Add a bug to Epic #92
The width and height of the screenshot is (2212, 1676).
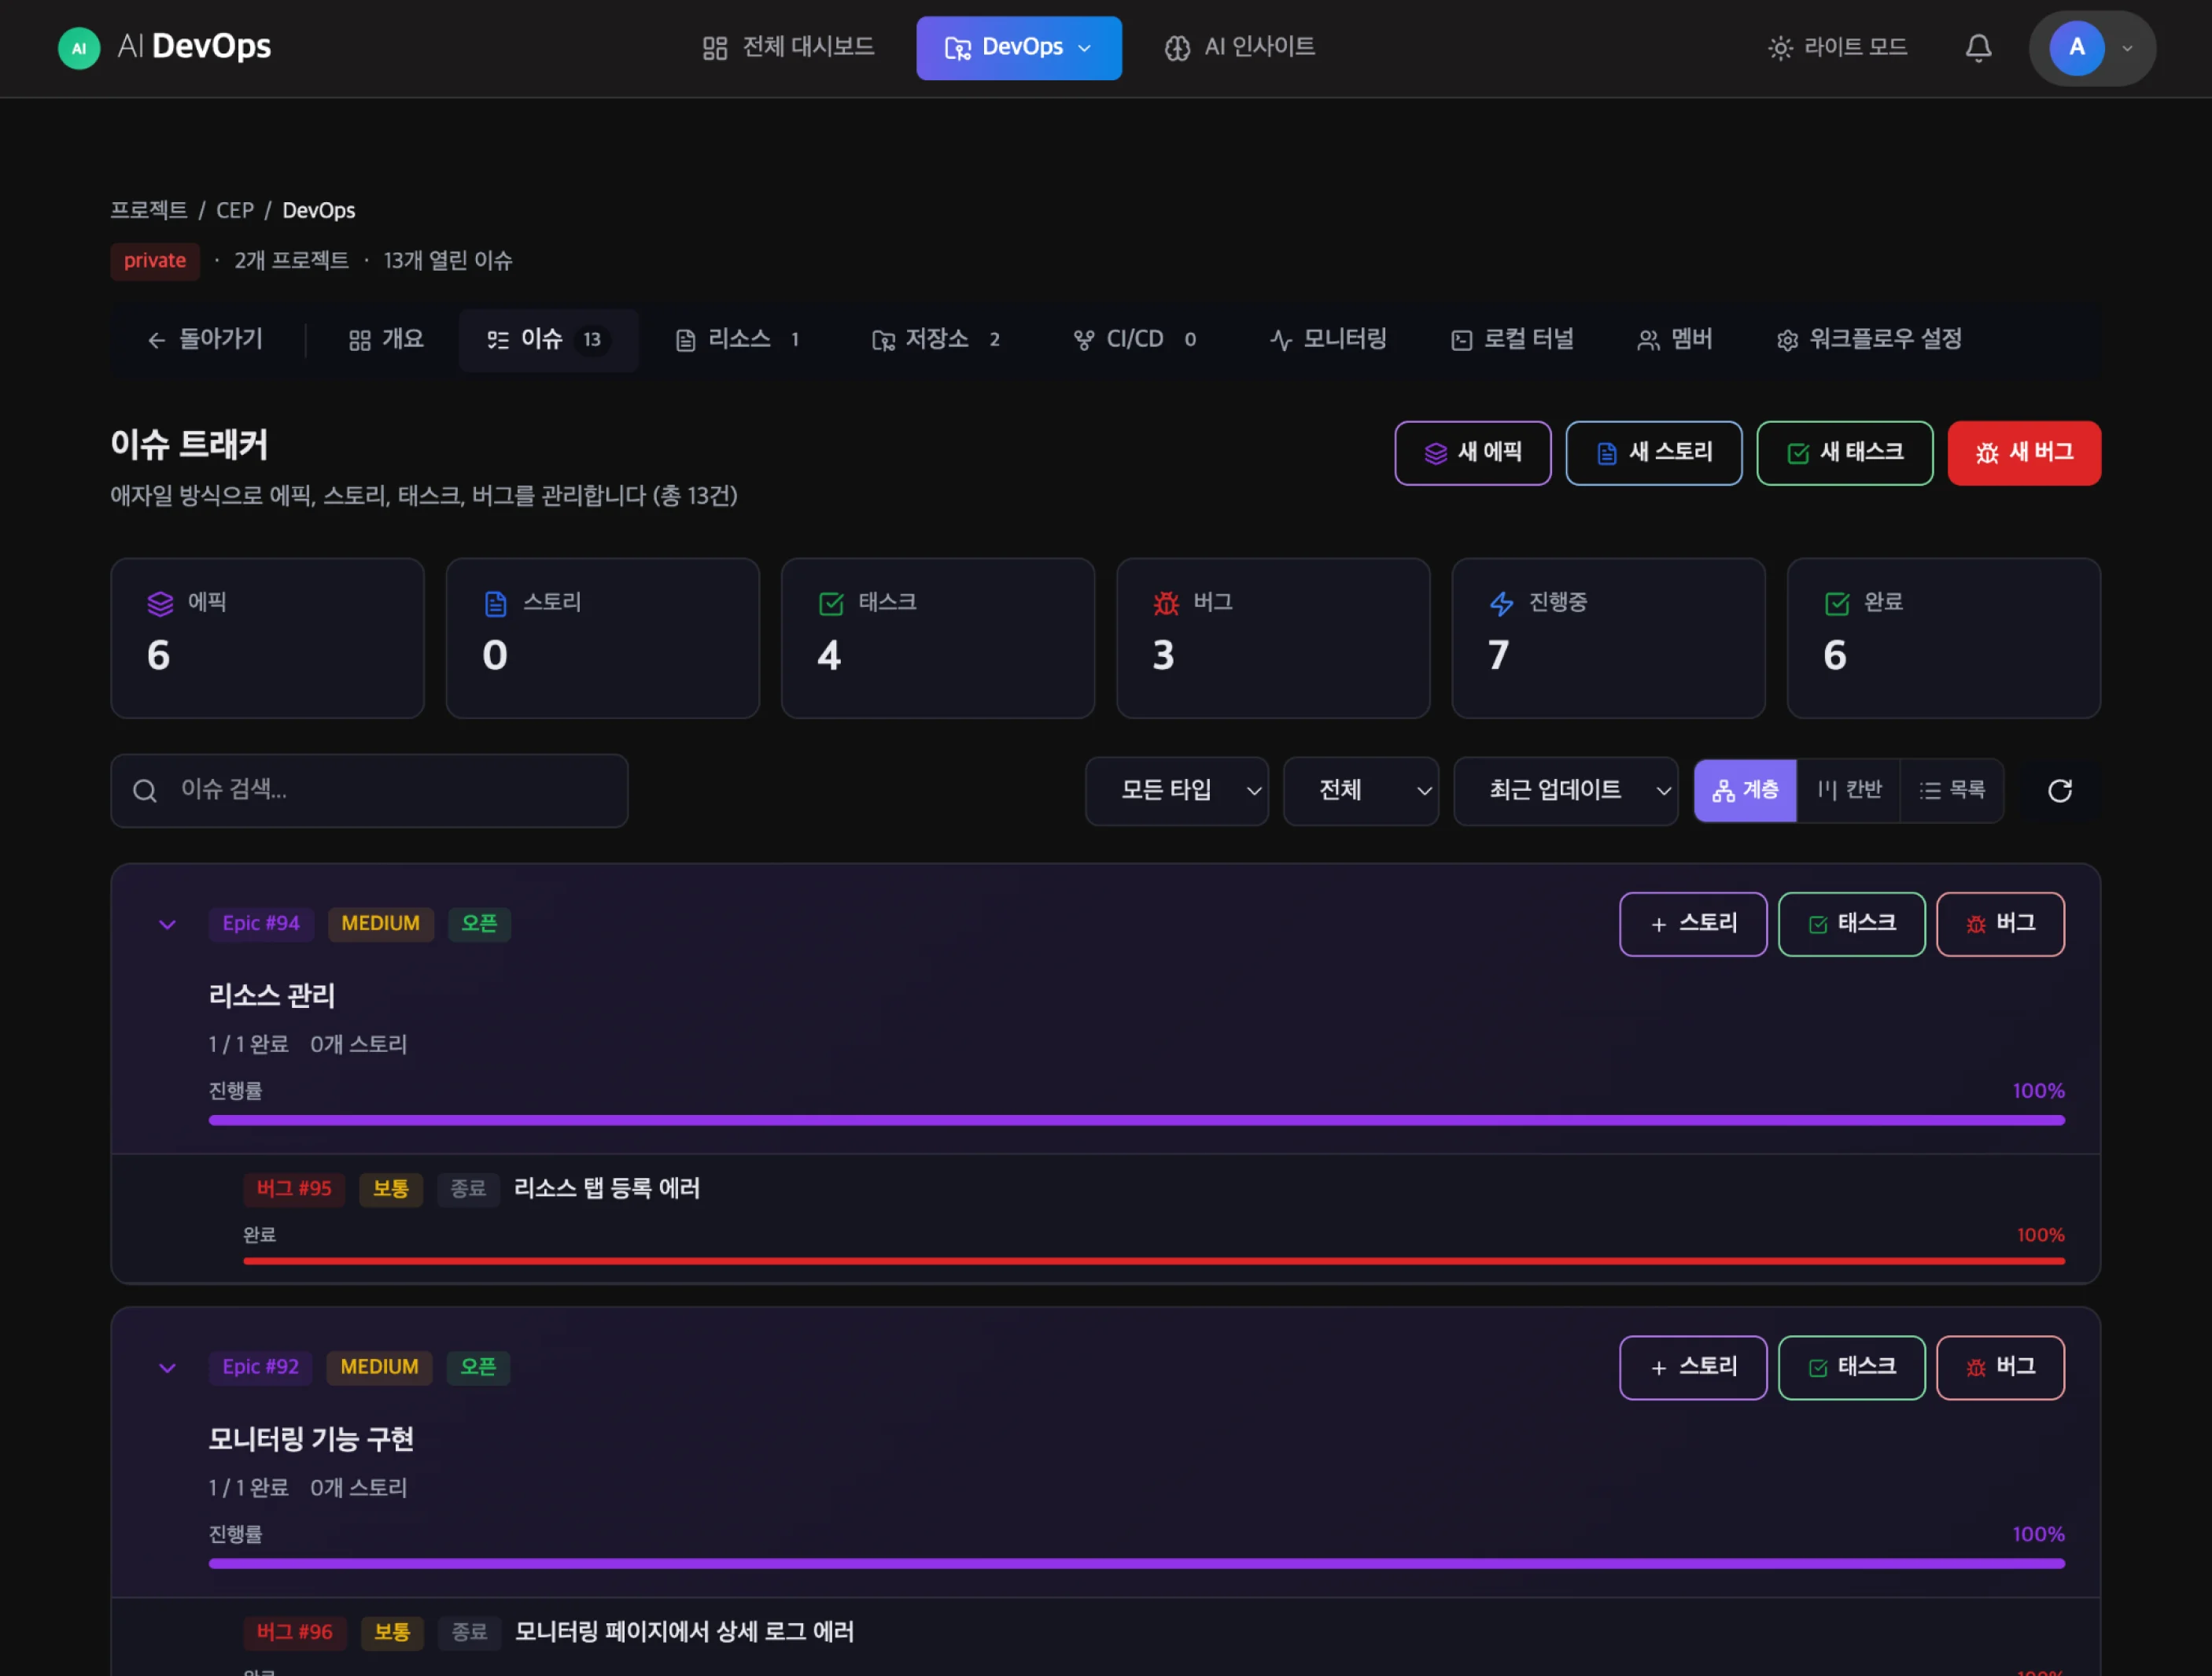[2000, 1368]
